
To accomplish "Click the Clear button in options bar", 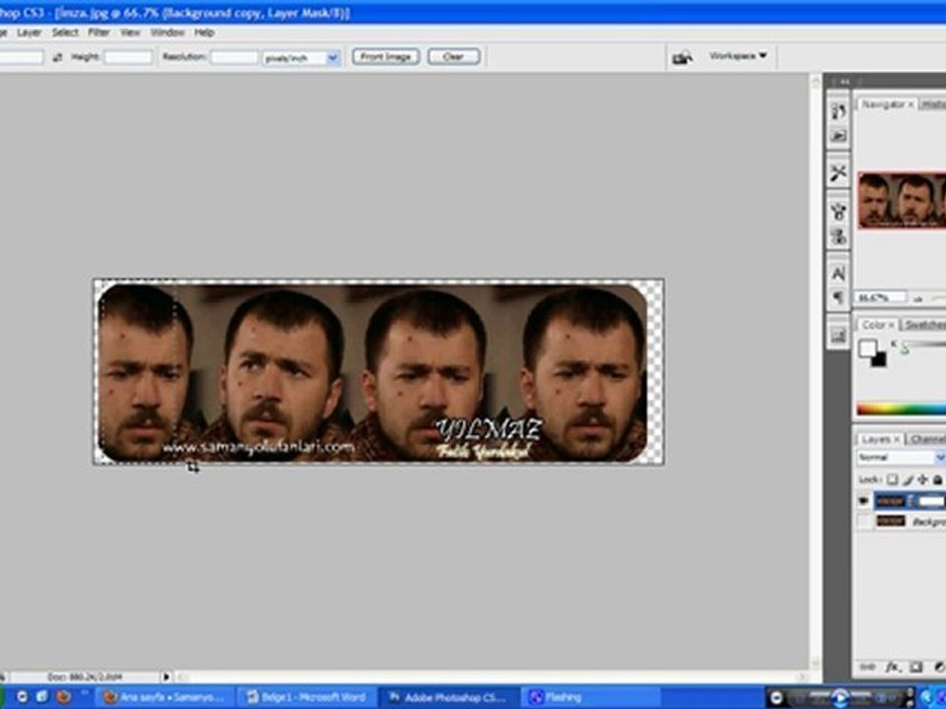I will 453,57.
